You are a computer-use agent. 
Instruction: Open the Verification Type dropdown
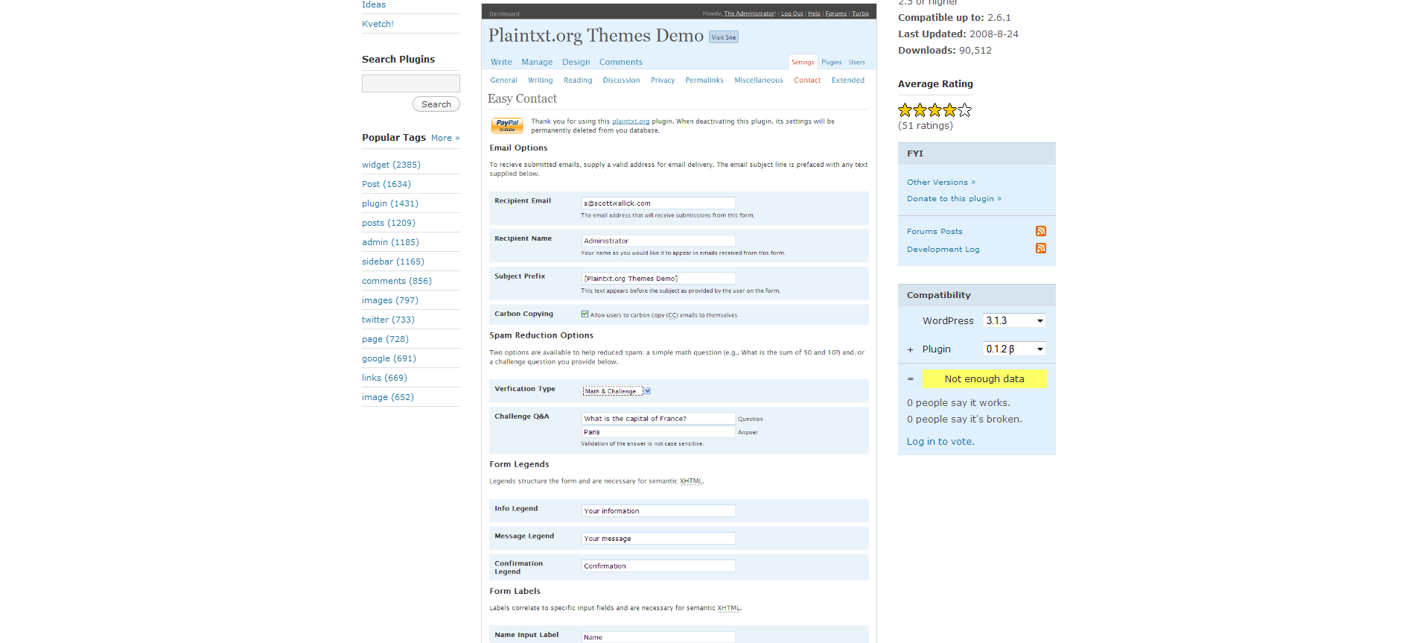click(x=617, y=391)
